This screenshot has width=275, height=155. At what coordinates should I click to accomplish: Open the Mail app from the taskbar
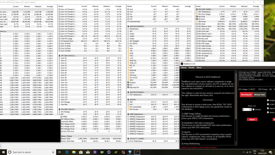pyautogui.click(x=88, y=152)
